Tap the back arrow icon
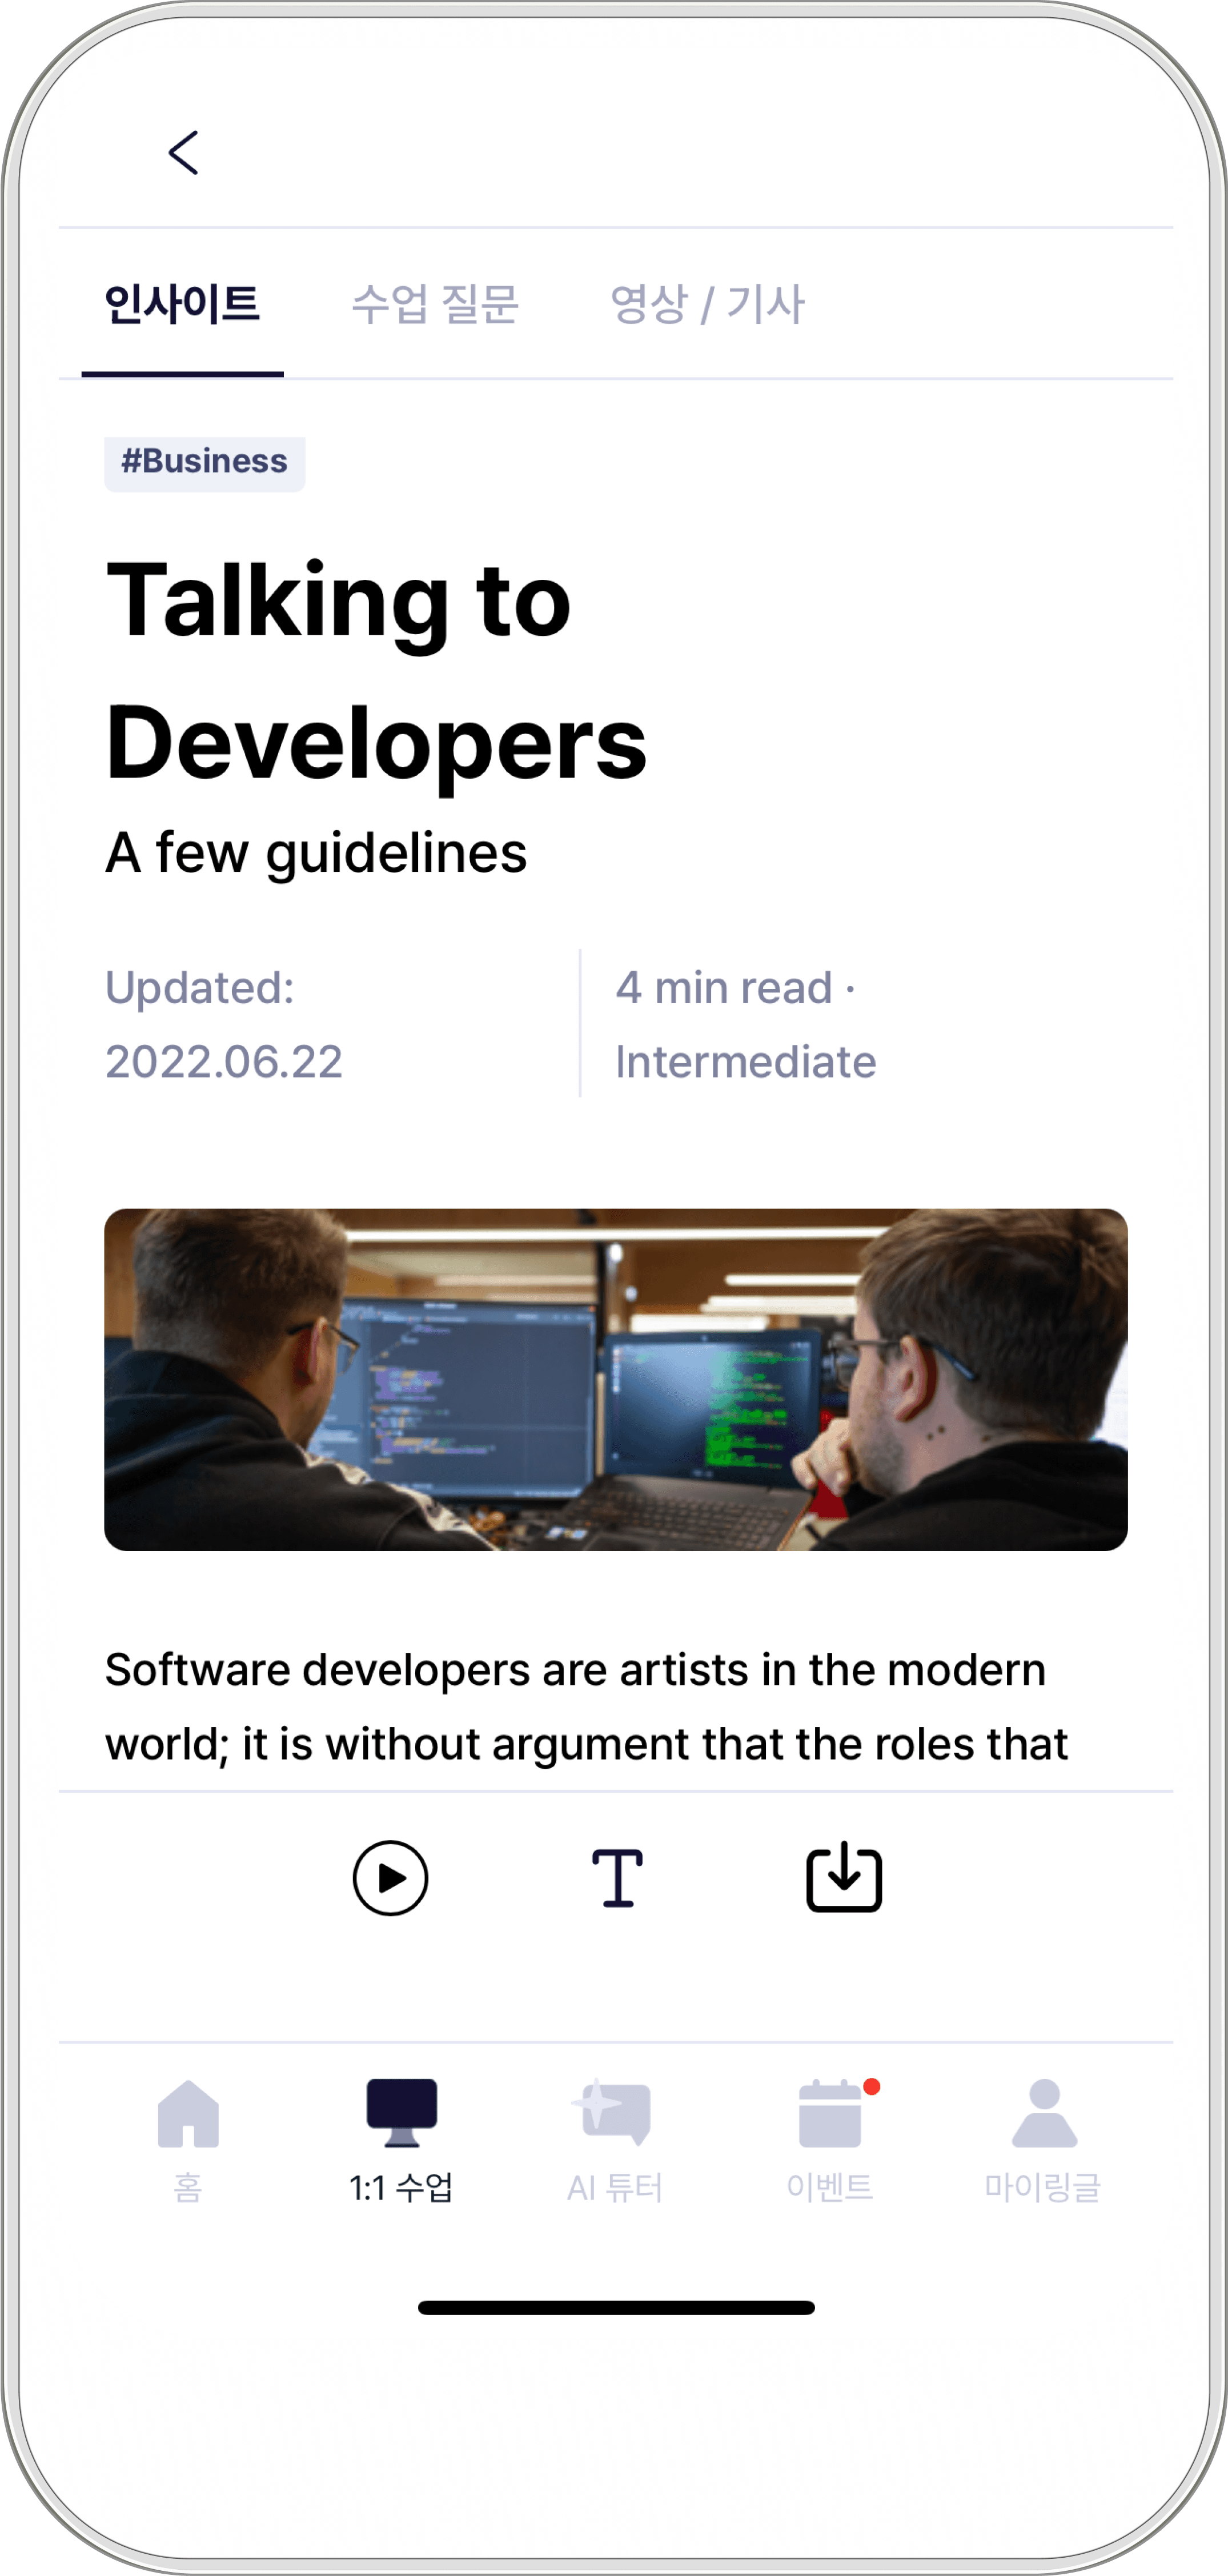Image resolution: width=1228 pixels, height=2576 pixels. [x=184, y=153]
